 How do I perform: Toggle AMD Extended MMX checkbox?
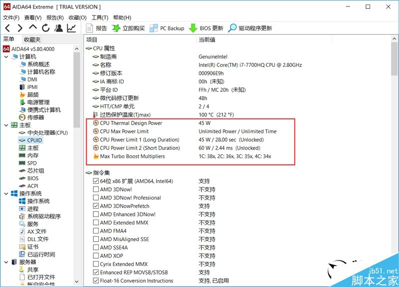[x=96, y=223]
